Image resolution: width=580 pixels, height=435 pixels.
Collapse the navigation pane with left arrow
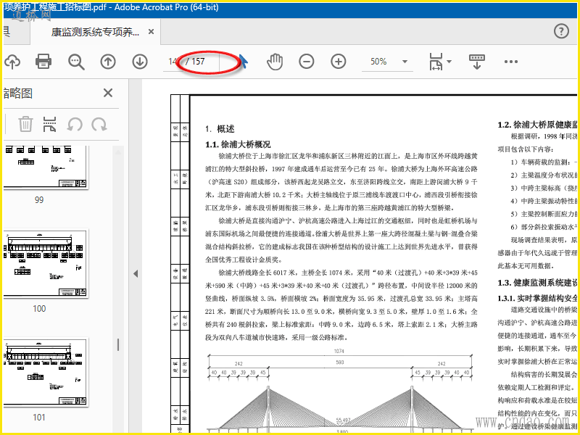(136, 274)
